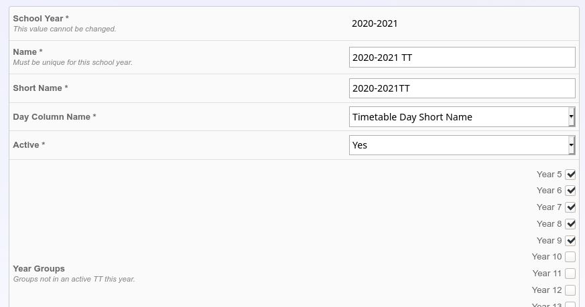Focus the Short Name text field
The image size is (585, 307).
click(x=462, y=88)
